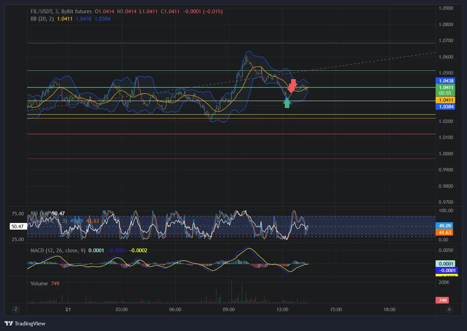The width and height of the screenshot is (467, 331).
Task: Click the red 749 volume axis label
Action: pyautogui.click(x=443, y=300)
